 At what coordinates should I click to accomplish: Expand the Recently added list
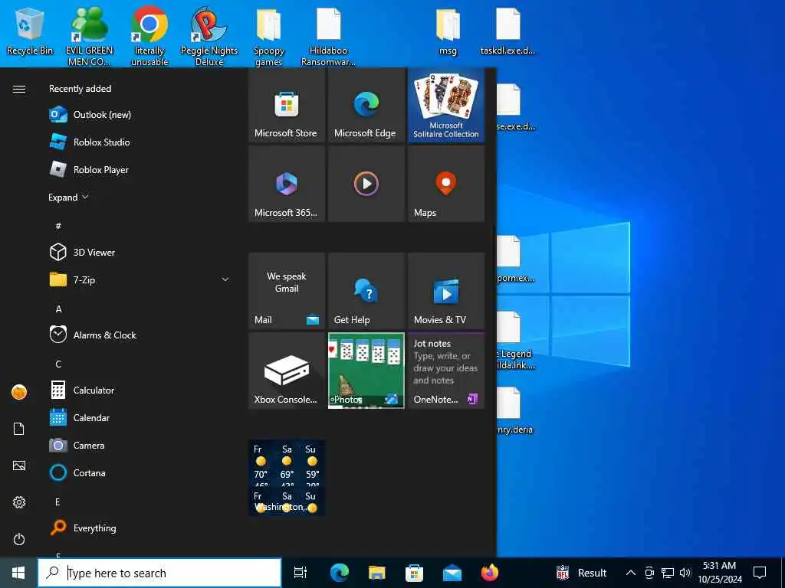point(68,198)
